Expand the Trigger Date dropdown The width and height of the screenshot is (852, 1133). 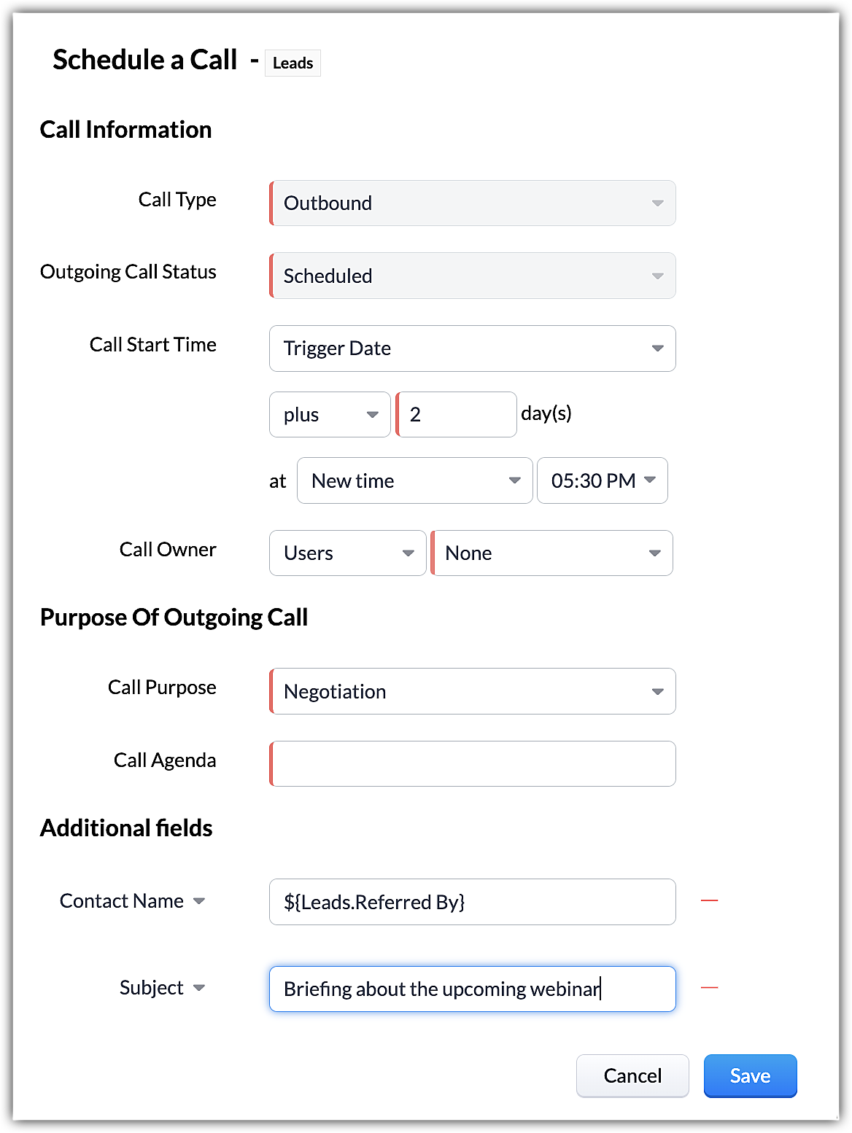472,349
